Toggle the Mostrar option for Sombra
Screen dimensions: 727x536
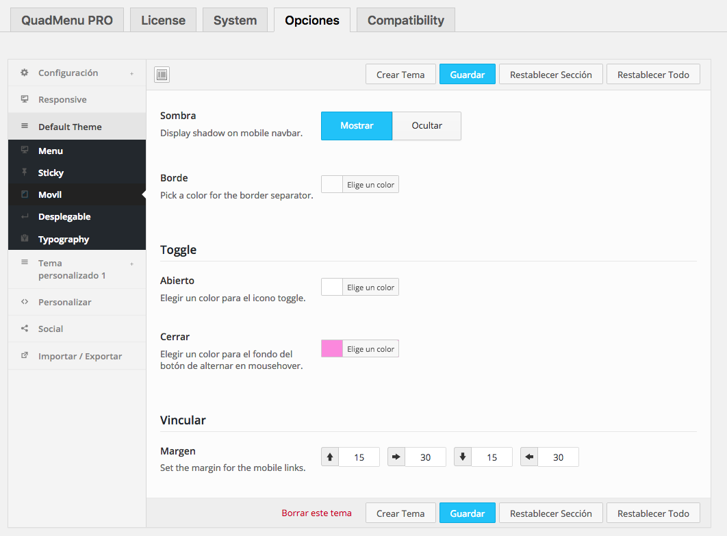click(x=357, y=126)
